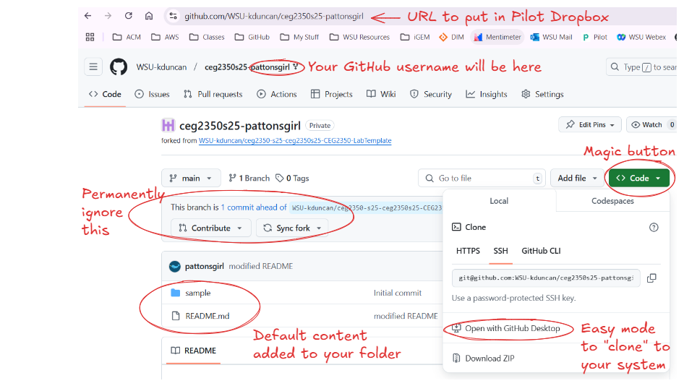Viewport: 684px width, 386px height.
Task: Open the GitHub hamburger navigation menu
Action: (x=93, y=67)
